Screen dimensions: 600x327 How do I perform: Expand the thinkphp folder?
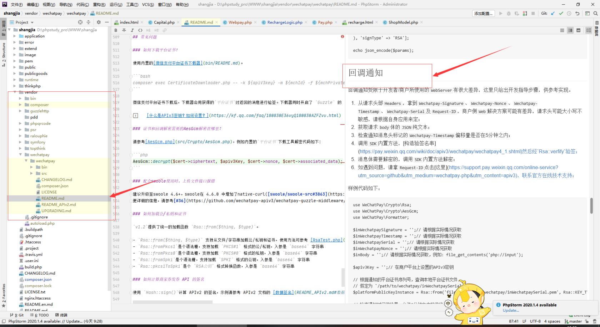(15, 86)
